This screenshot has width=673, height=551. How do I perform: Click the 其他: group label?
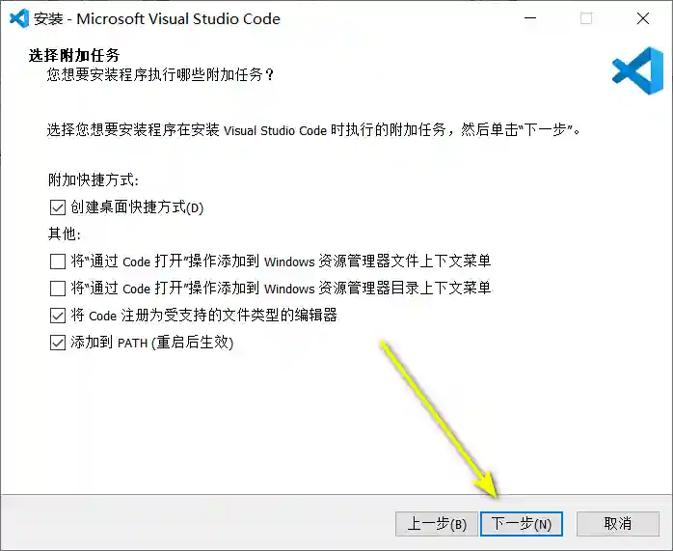(65, 234)
